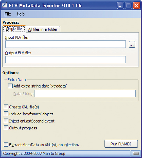
Task: Minimize the FLV MetaData Injector window
Action: pos(120,5)
